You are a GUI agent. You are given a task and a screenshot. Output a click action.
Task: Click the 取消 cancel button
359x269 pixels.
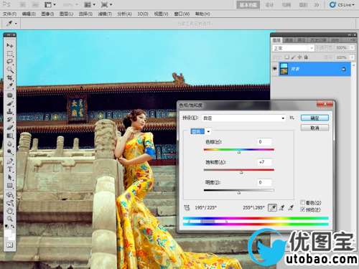tap(314, 128)
